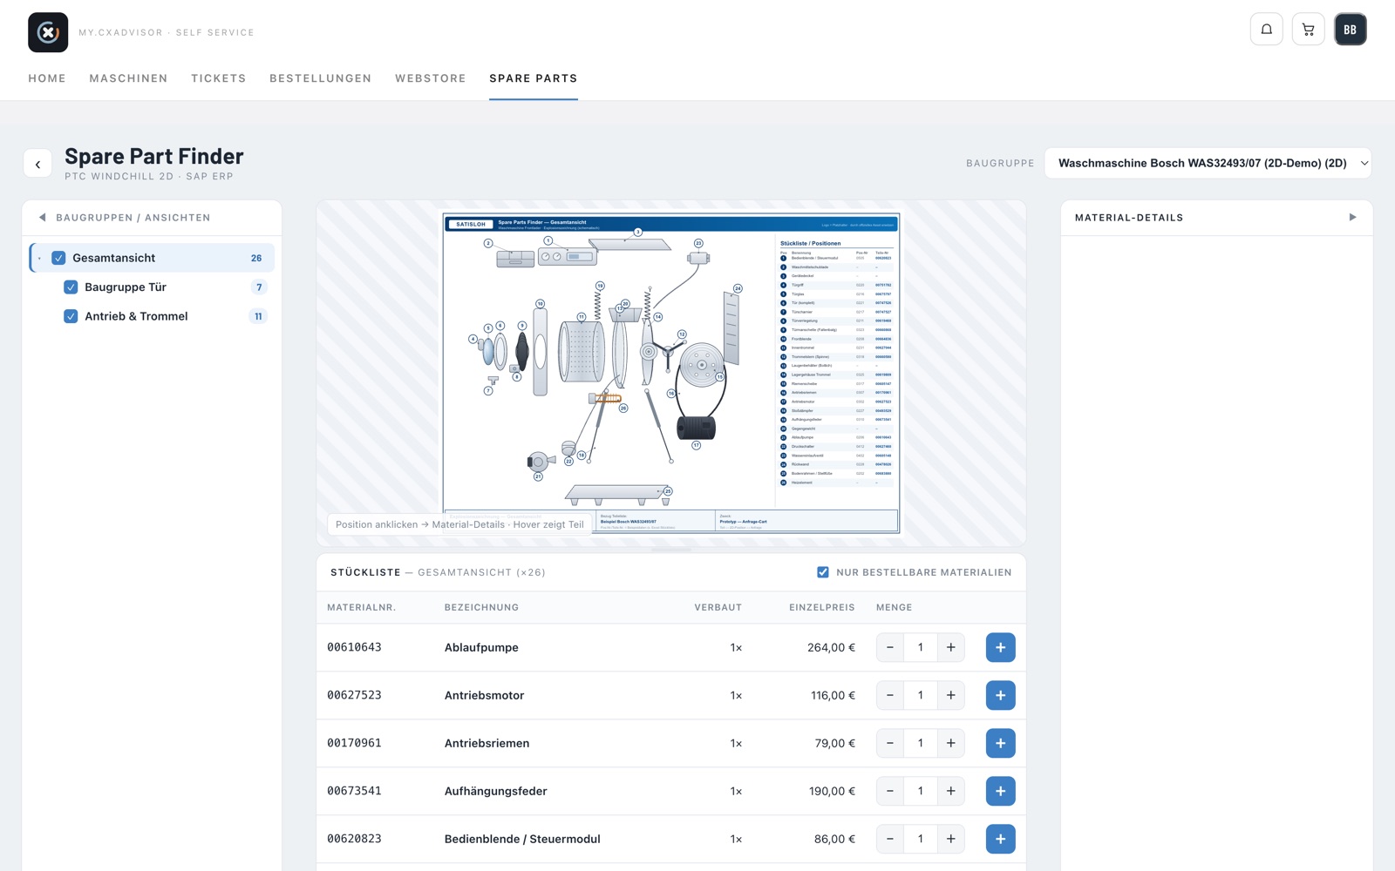Decrease quantity for Antriebsmotor
Image resolution: width=1395 pixels, height=871 pixels.
point(890,695)
